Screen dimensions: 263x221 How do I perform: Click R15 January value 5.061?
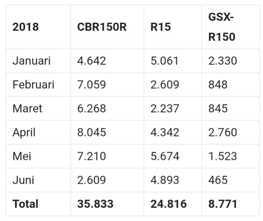tap(165, 61)
